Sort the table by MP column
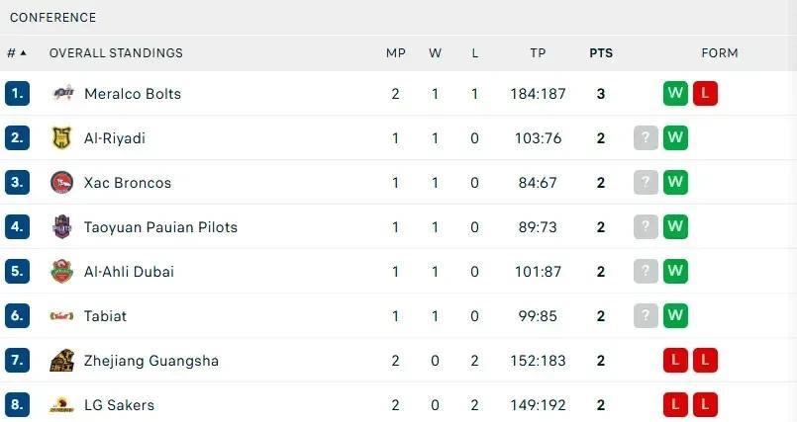This screenshot has width=797, height=422. coord(395,52)
